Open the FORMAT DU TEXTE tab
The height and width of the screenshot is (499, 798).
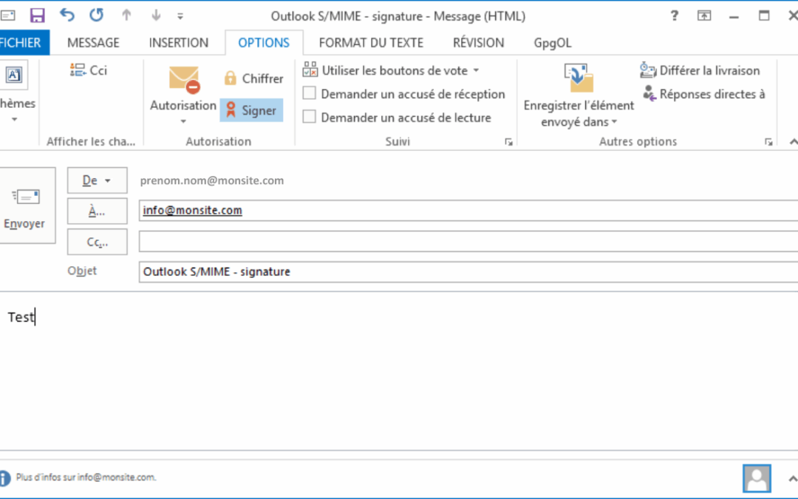pyautogui.click(x=371, y=42)
